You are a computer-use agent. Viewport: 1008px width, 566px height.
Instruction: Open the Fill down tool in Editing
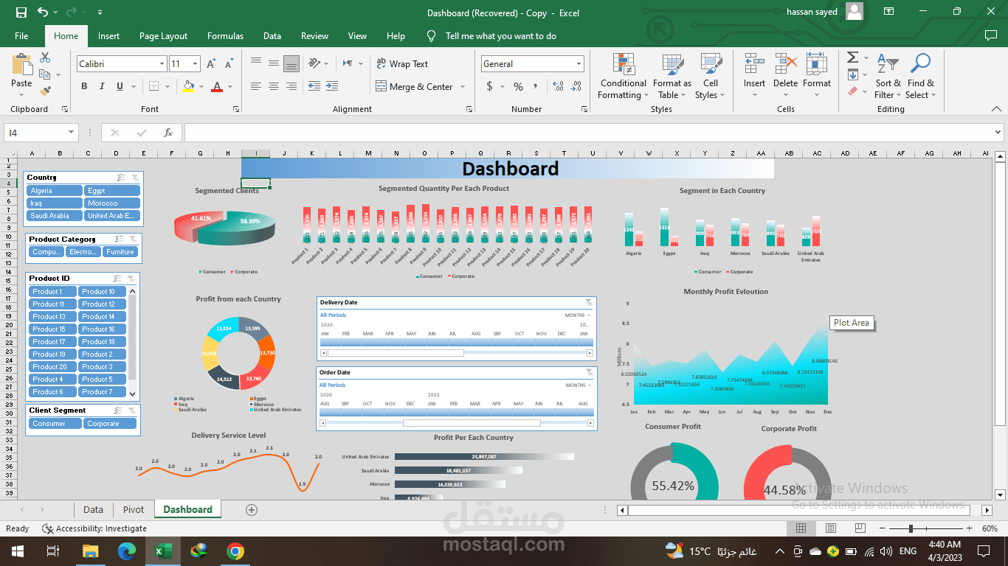tap(852, 74)
